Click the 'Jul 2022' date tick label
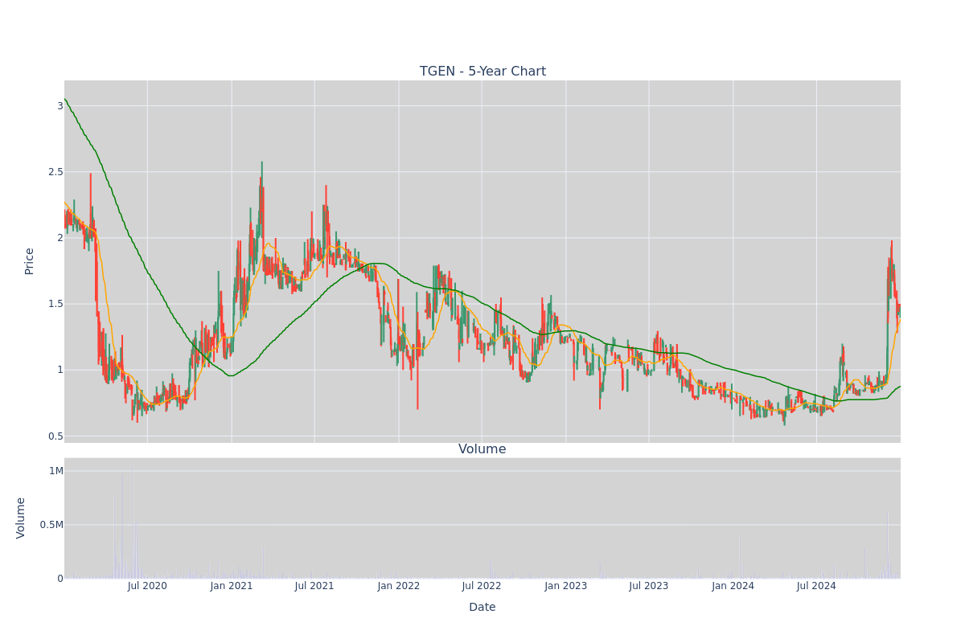The width and height of the screenshot is (965, 643). coord(482,586)
